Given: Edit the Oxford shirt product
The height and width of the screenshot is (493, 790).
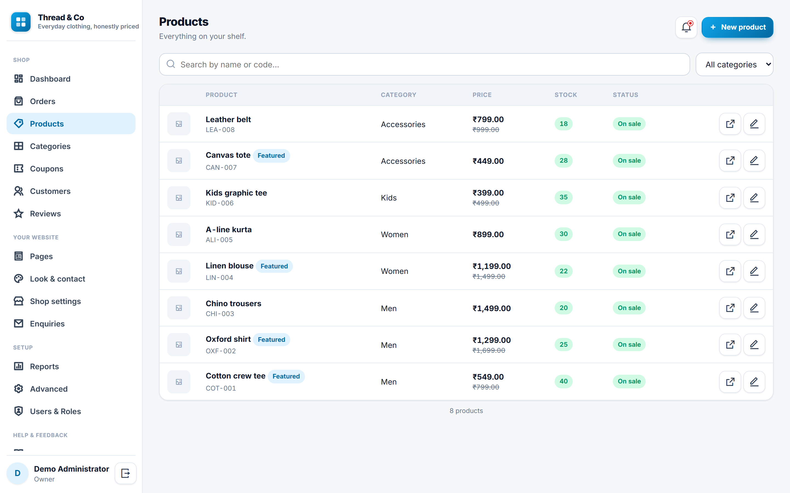Looking at the screenshot, I should 754,345.
